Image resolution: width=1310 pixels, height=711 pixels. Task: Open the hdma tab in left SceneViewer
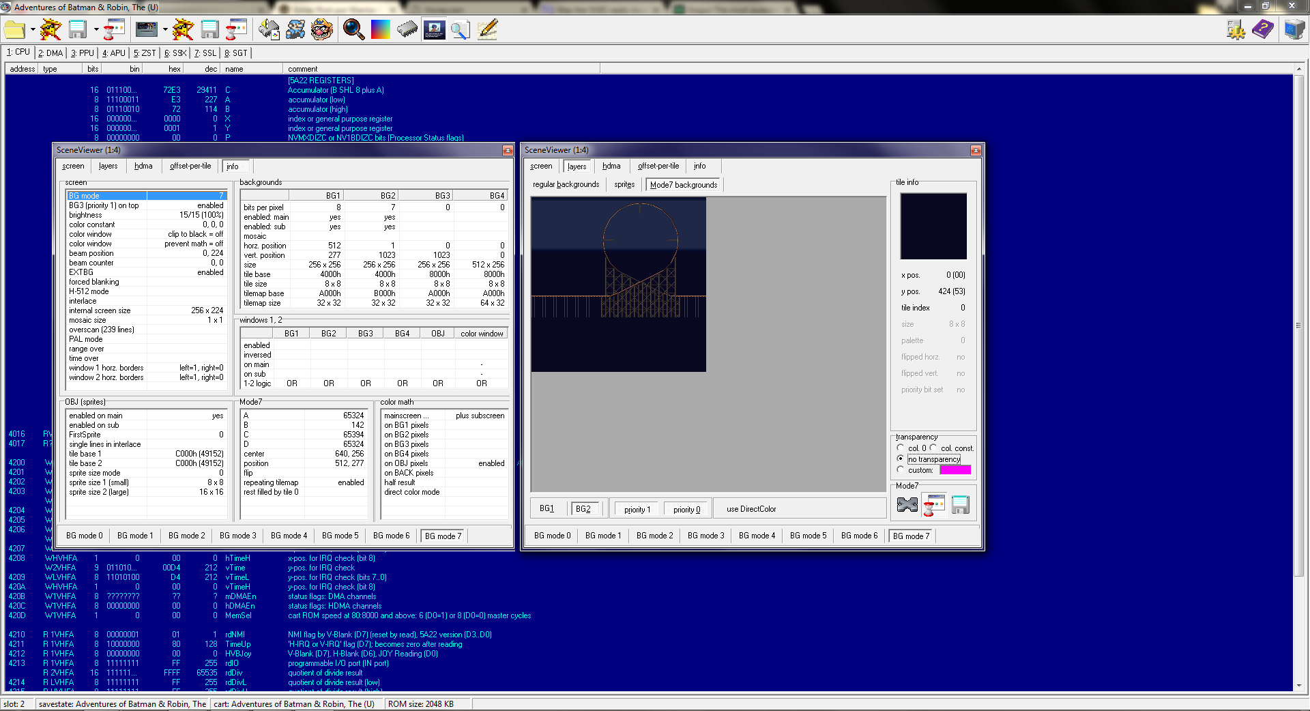tap(143, 166)
